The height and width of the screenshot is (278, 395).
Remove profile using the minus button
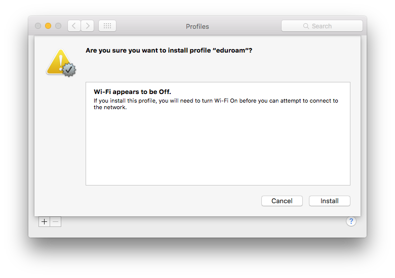pyautogui.click(x=56, y=222)
